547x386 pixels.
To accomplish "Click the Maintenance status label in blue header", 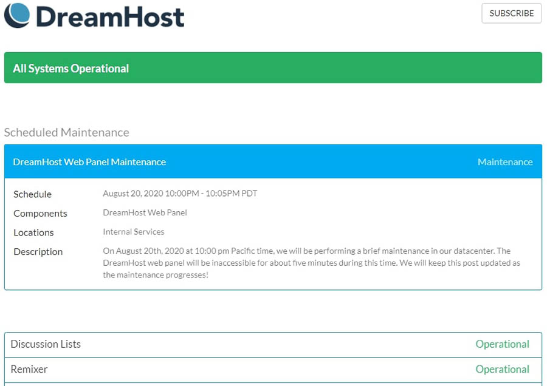I will [x=504, y=162].
